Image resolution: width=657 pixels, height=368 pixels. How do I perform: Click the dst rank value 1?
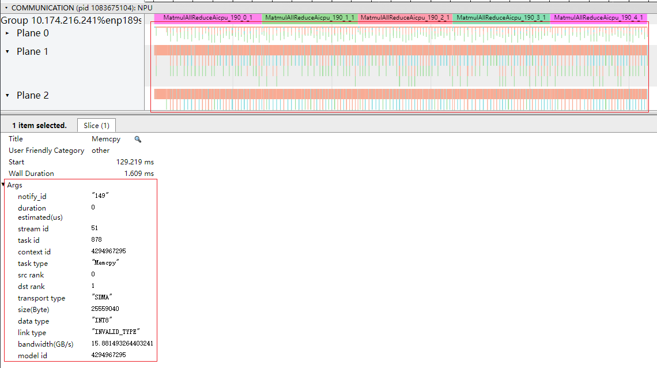pyautogui.click(x=93, y=286)
